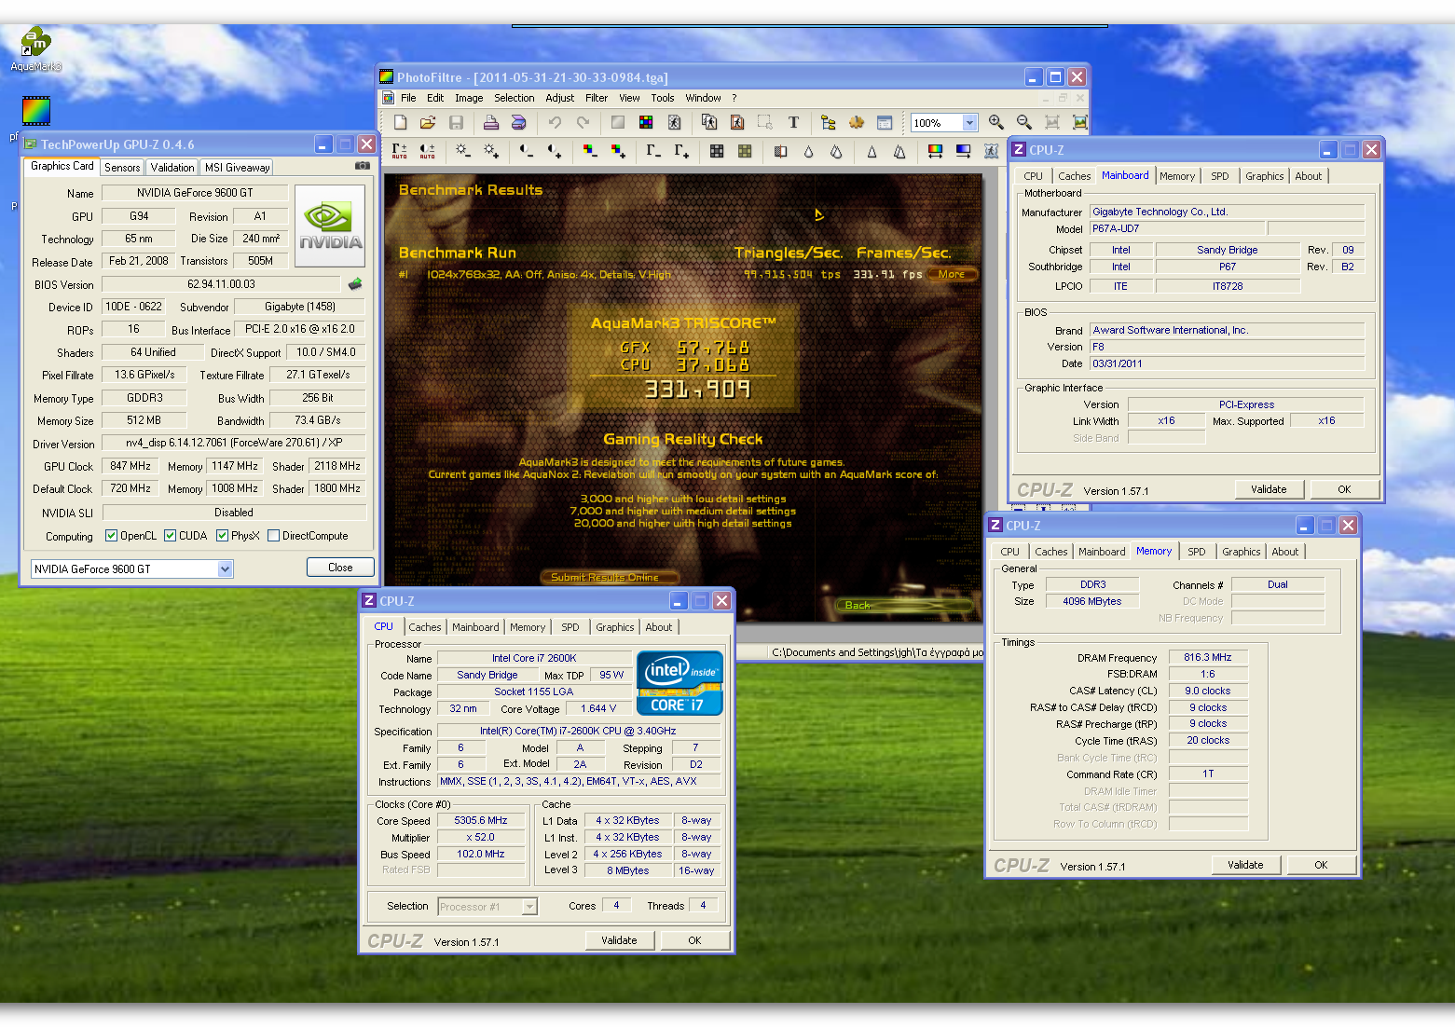Click the Auto contrast icon

(x=427, y=151)
